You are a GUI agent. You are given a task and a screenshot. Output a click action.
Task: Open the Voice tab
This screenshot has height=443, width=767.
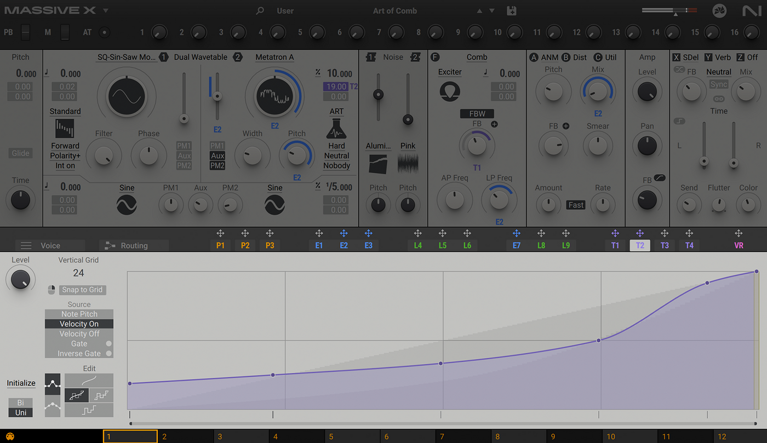point(50,246)
